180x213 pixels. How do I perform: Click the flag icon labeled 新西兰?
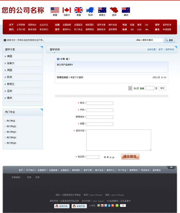(x=102, y=10)
